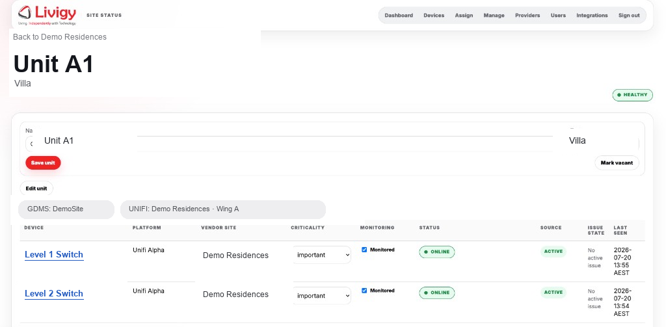Open the Level 2 Switch link

pos(54,294)
